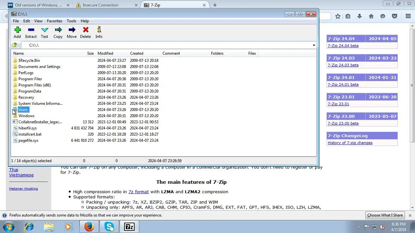Click the Choose What I Share button
The width and height of the screenshot is (415, 233).
click(x=385, y=215)
